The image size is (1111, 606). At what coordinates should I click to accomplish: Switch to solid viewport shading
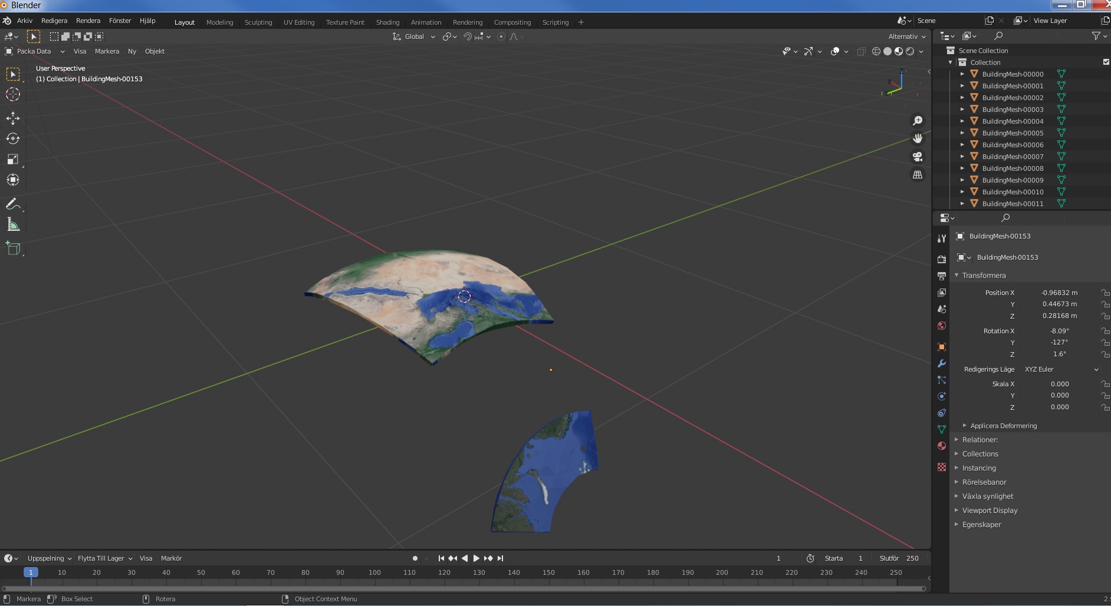888,51
